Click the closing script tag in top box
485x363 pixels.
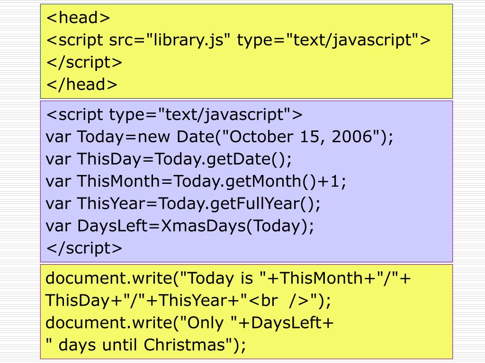coord(84,63)
